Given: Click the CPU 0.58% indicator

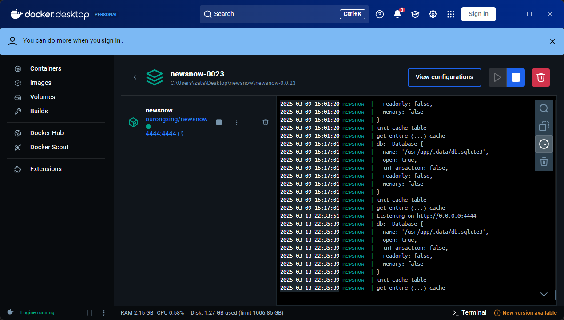Looking at the screenshot, I should pos(171,313).
